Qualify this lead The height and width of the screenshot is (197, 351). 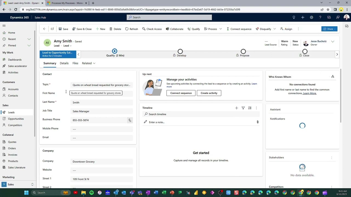point(194,29)
